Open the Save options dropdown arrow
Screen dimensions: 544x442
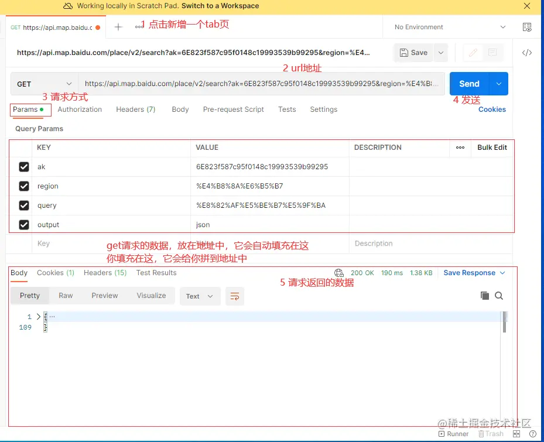pyautogui.click(x=440, y=53)
